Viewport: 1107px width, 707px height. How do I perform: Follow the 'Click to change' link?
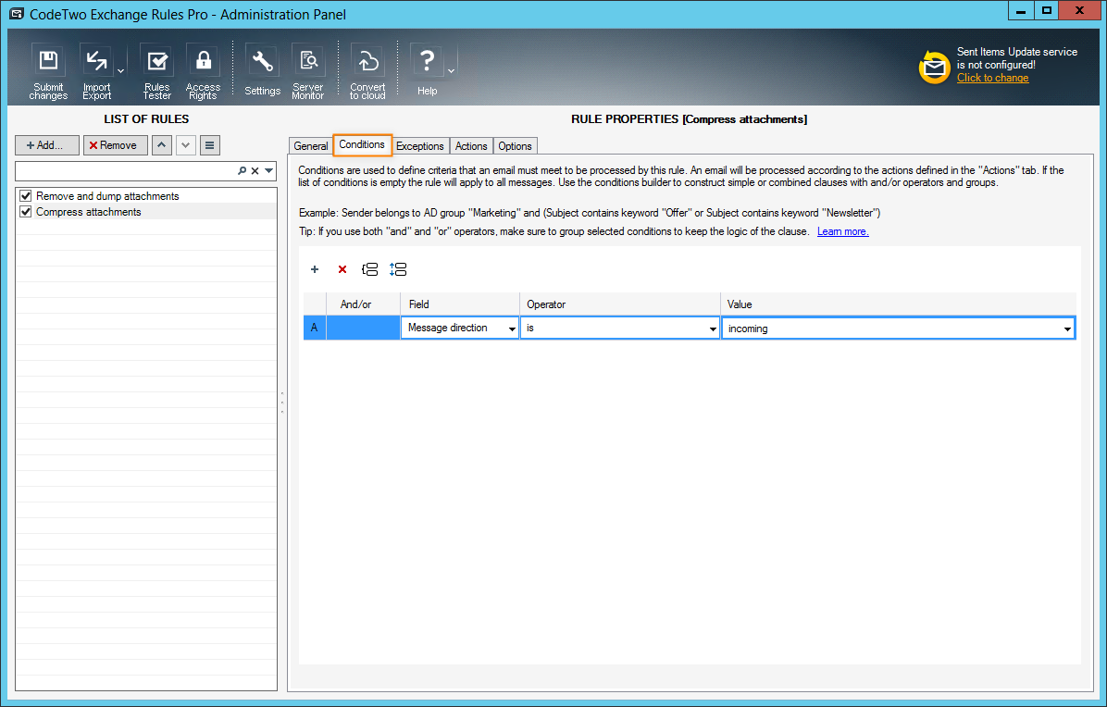[x=992, y=78]
